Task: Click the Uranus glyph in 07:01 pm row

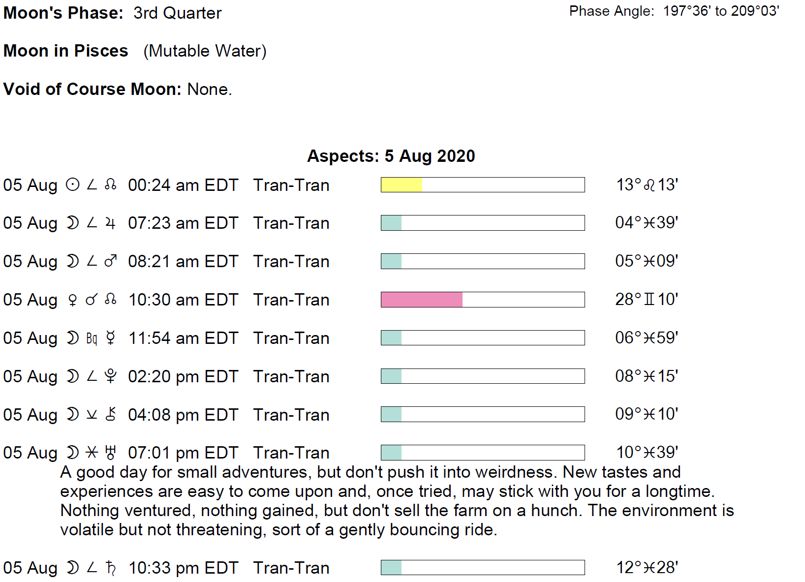Action: click(111, 453)
